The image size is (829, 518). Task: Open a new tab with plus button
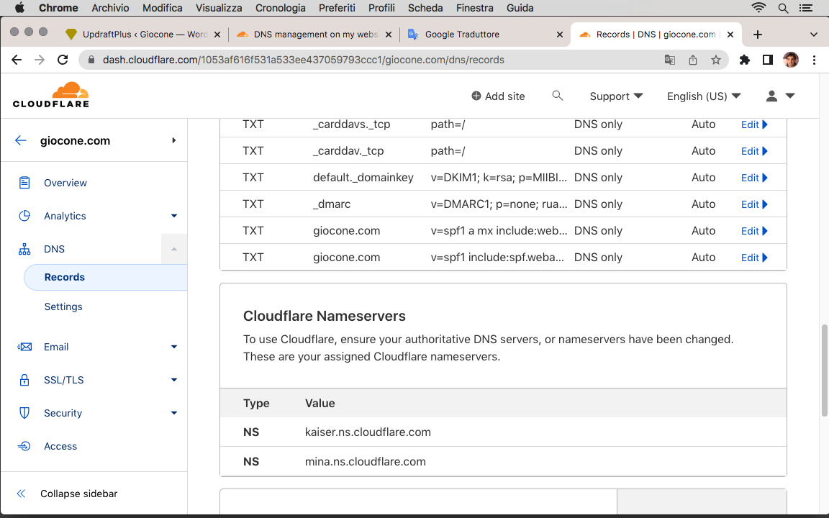(758, 35)
